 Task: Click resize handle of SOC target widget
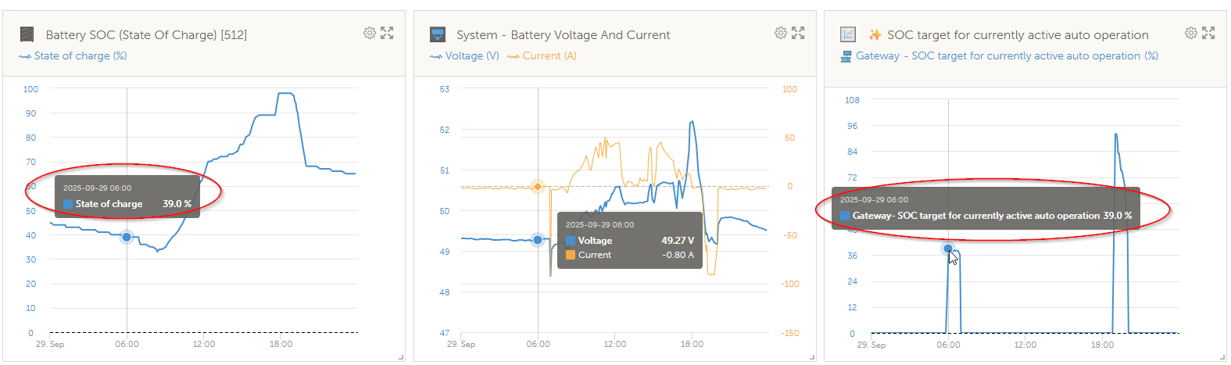coord(1222,357)
